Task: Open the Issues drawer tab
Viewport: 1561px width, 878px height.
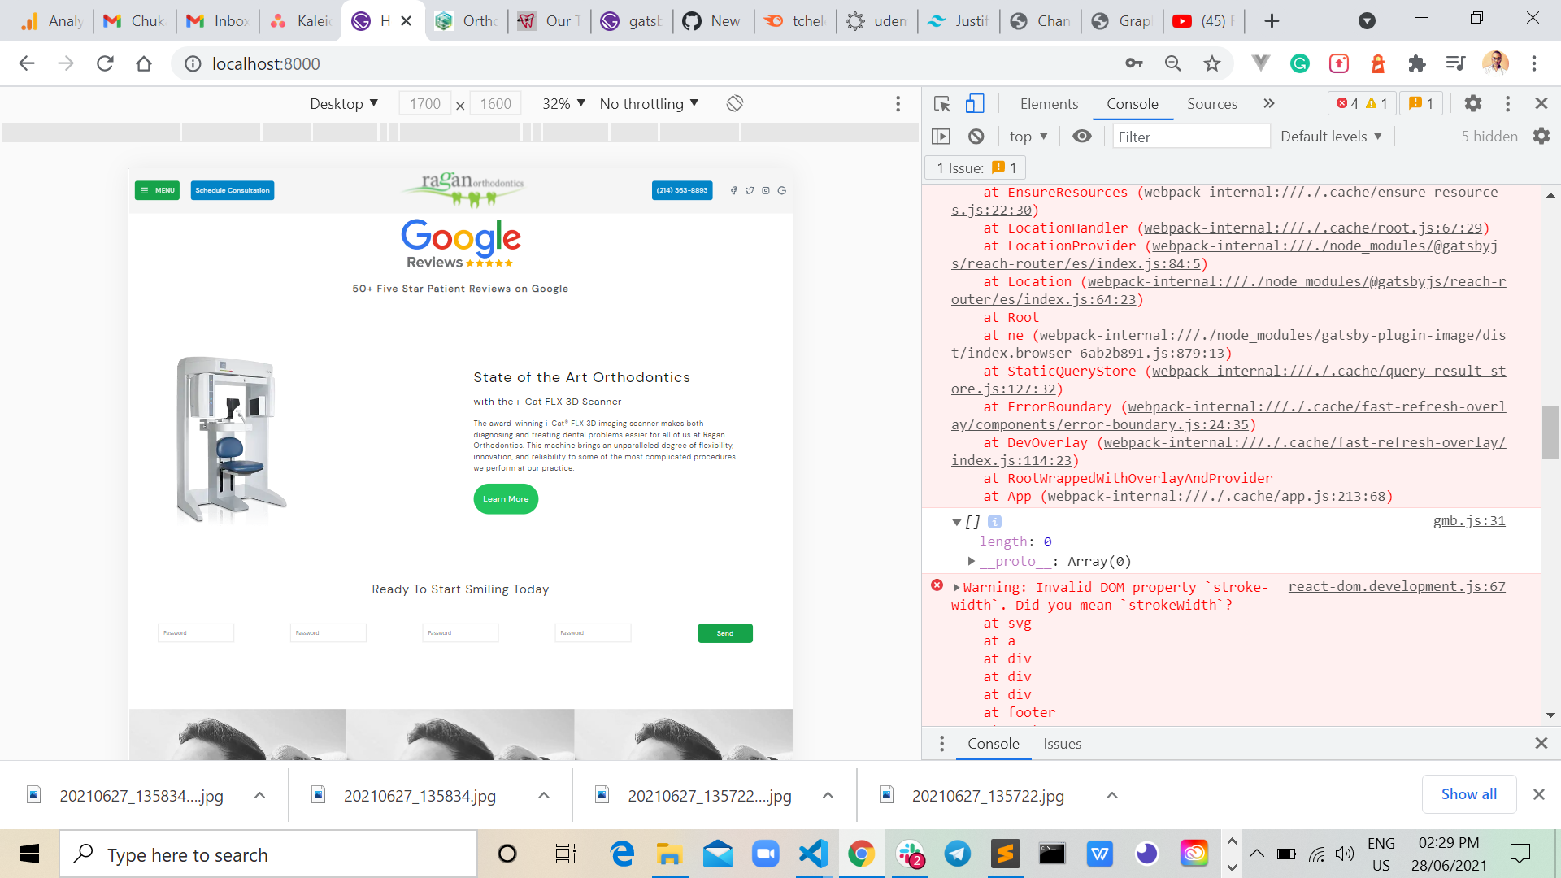Action: point(1063,744)
